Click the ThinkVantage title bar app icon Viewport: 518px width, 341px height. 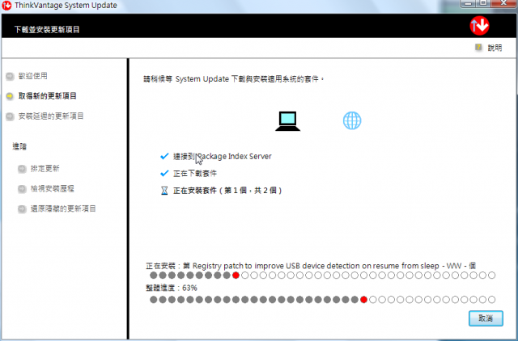(6, 6)
